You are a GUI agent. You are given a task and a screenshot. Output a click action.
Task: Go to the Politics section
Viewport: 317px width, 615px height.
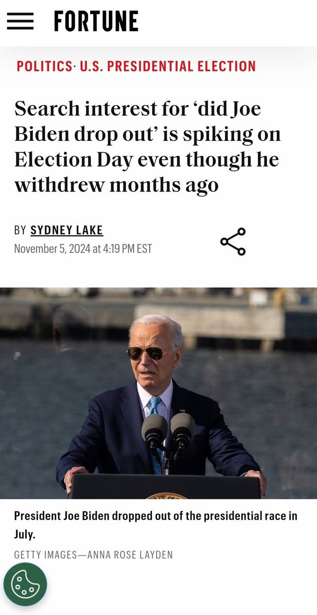click(x=44, y=66)
